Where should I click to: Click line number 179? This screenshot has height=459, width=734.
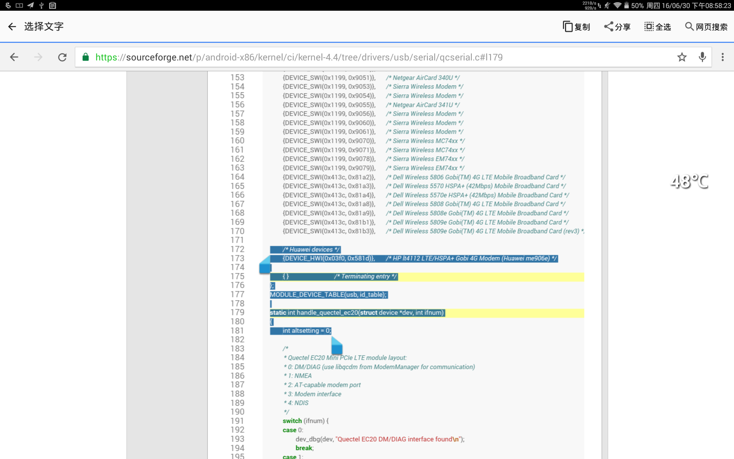pos(237,313)
